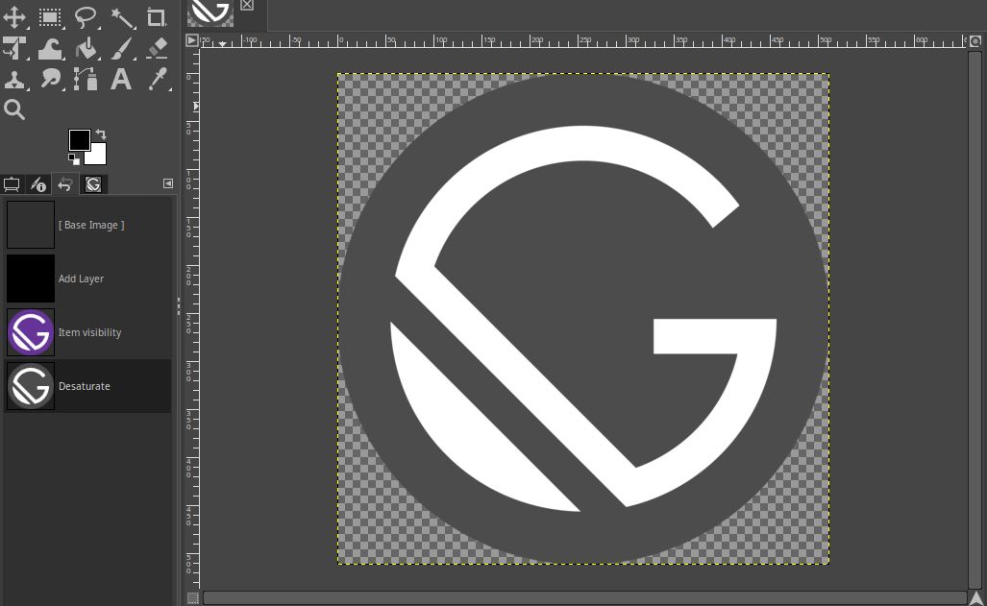This screenshot has height=606, width=987.
Task: Choose the Zoom magnifier tool
Action: click(x=15, y=109)
